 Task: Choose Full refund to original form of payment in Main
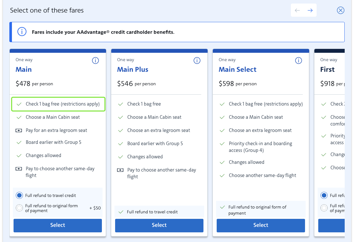tap(19, 208)
